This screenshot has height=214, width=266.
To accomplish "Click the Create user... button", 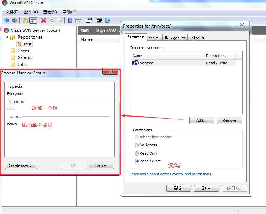I will coord(21,165).
